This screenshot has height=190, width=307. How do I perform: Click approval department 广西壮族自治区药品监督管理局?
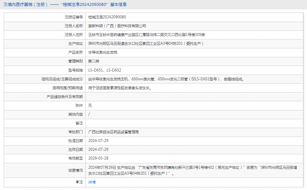click(x=113, y=132)
